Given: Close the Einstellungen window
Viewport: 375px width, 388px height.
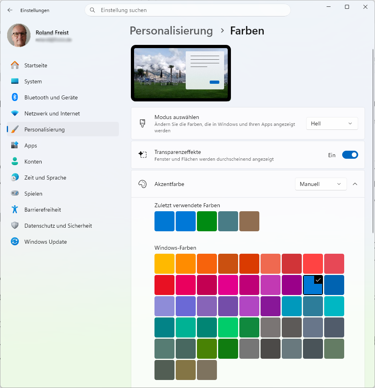Looking at the screenshot, I should [x=365, y=7].
